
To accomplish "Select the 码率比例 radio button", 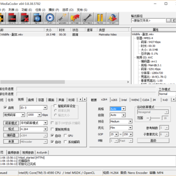I will point(55,110).
